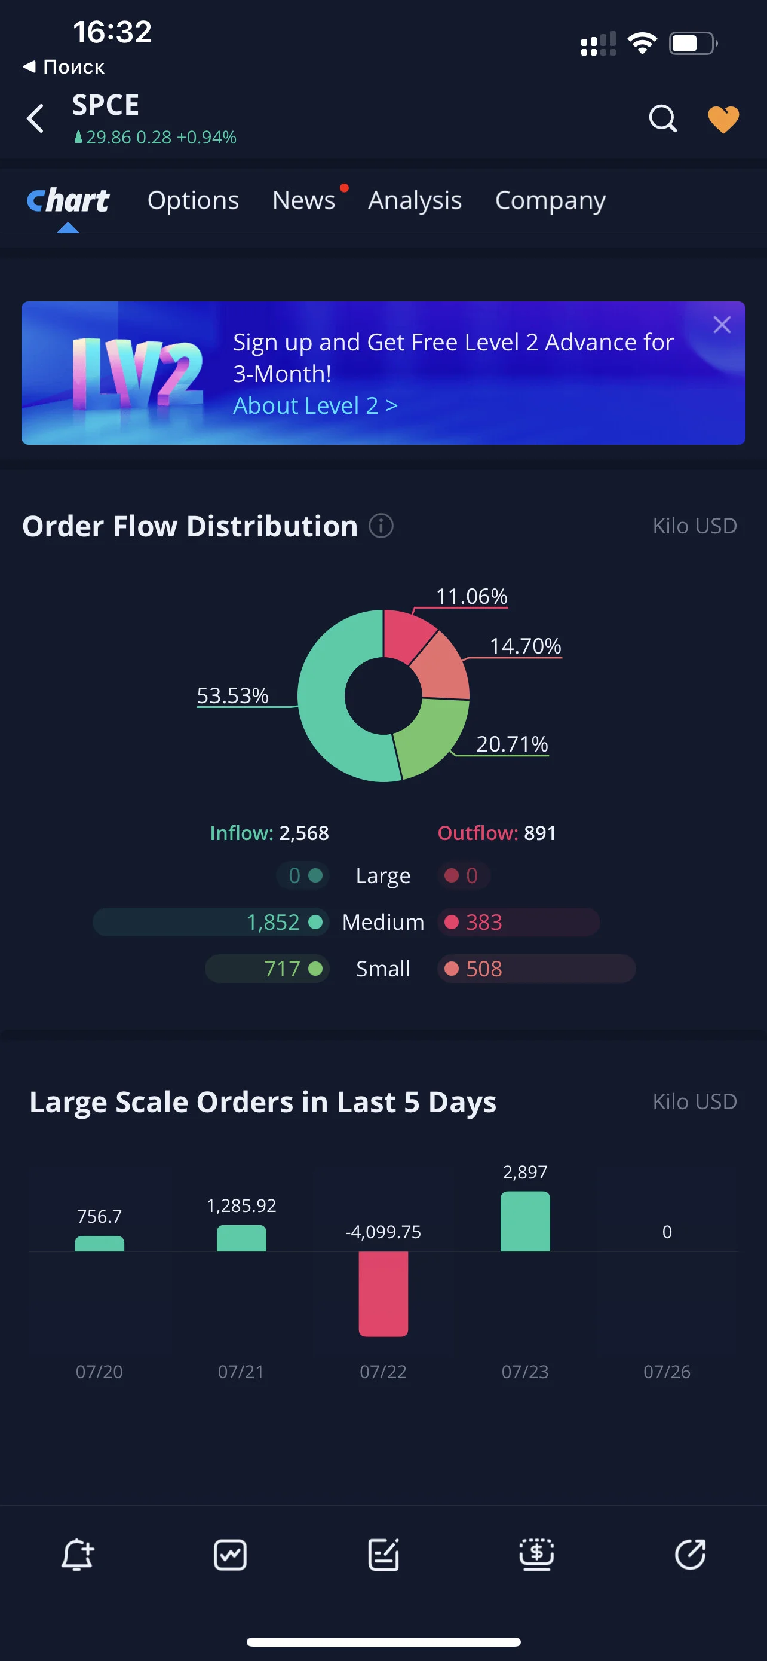This screenshot has width=767, height=1661.
Task: Select the 07/22 red negative bar
Action: coord(383,1293)
